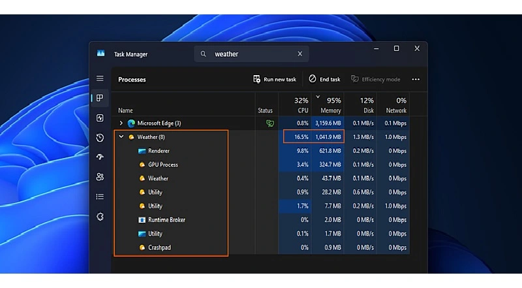Sort by Status column header
Image resolution: width=522 pixels, height=288 pixels.
265,110
